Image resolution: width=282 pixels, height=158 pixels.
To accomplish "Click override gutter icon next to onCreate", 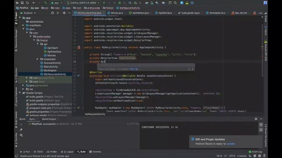I will pyautogui.click(x=78, y=76).
